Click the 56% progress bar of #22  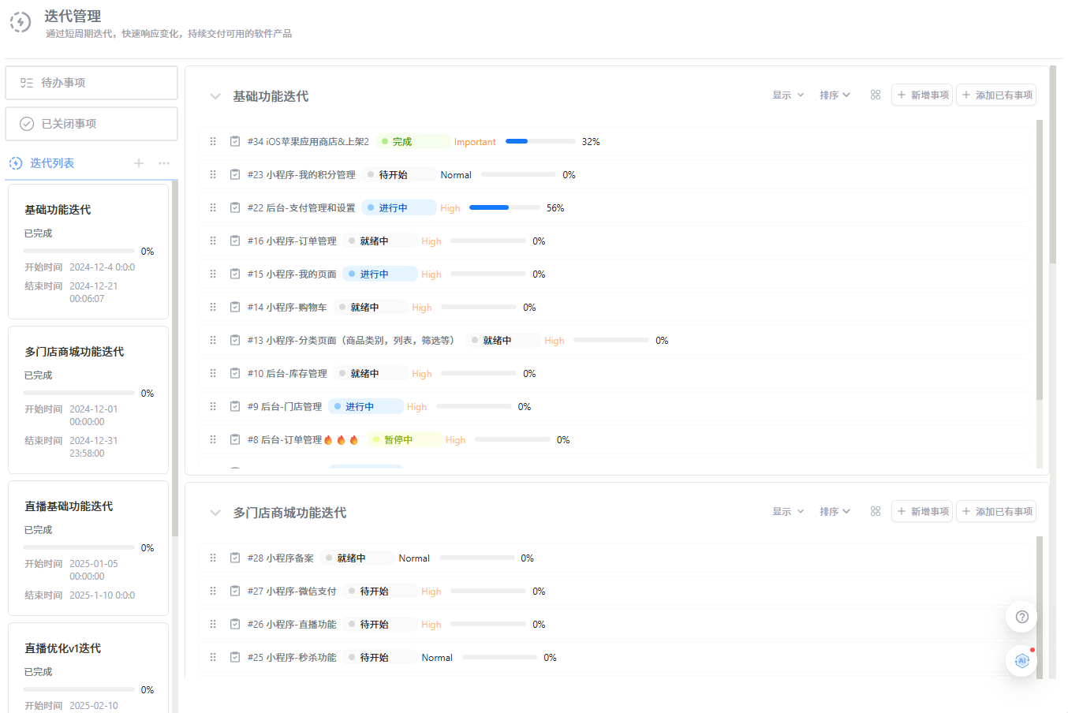pyautogui.click(x=505, y=207)
